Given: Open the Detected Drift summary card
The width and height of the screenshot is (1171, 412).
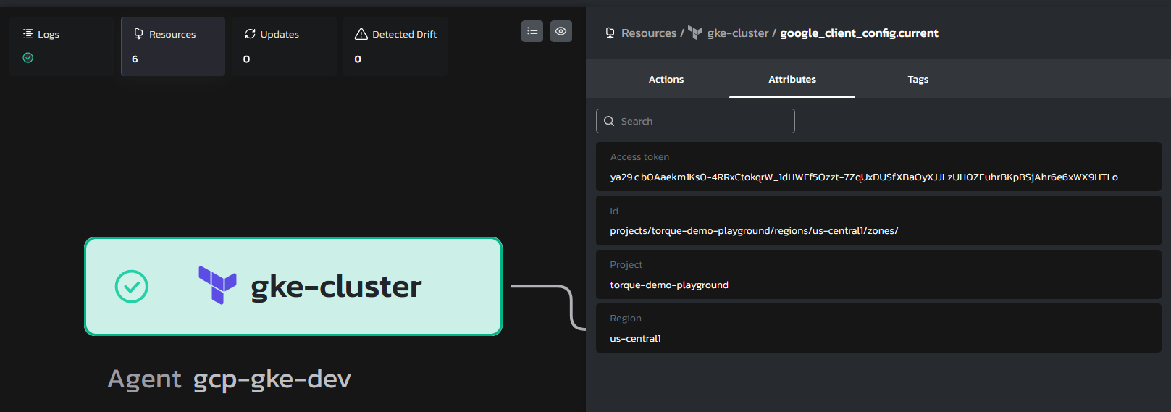Looking at the screenshot, I should [x=395, y=46].
